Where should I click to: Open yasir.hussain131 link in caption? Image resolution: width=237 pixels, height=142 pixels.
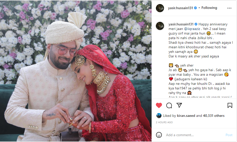[x=181, y=24]
